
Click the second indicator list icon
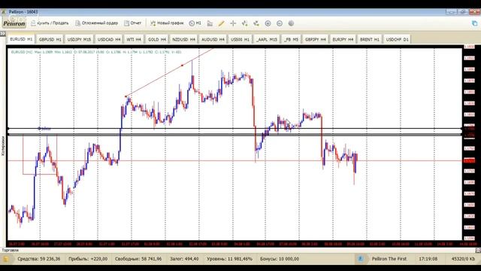tap(256, 23)
